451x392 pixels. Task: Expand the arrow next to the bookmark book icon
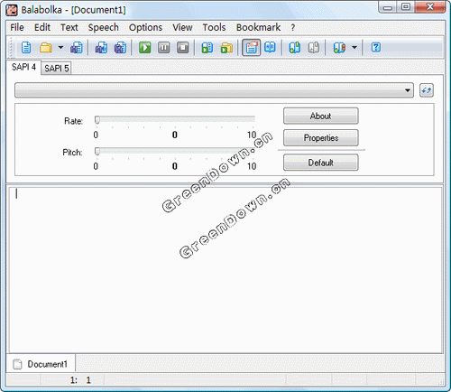[x=354, y=48]
